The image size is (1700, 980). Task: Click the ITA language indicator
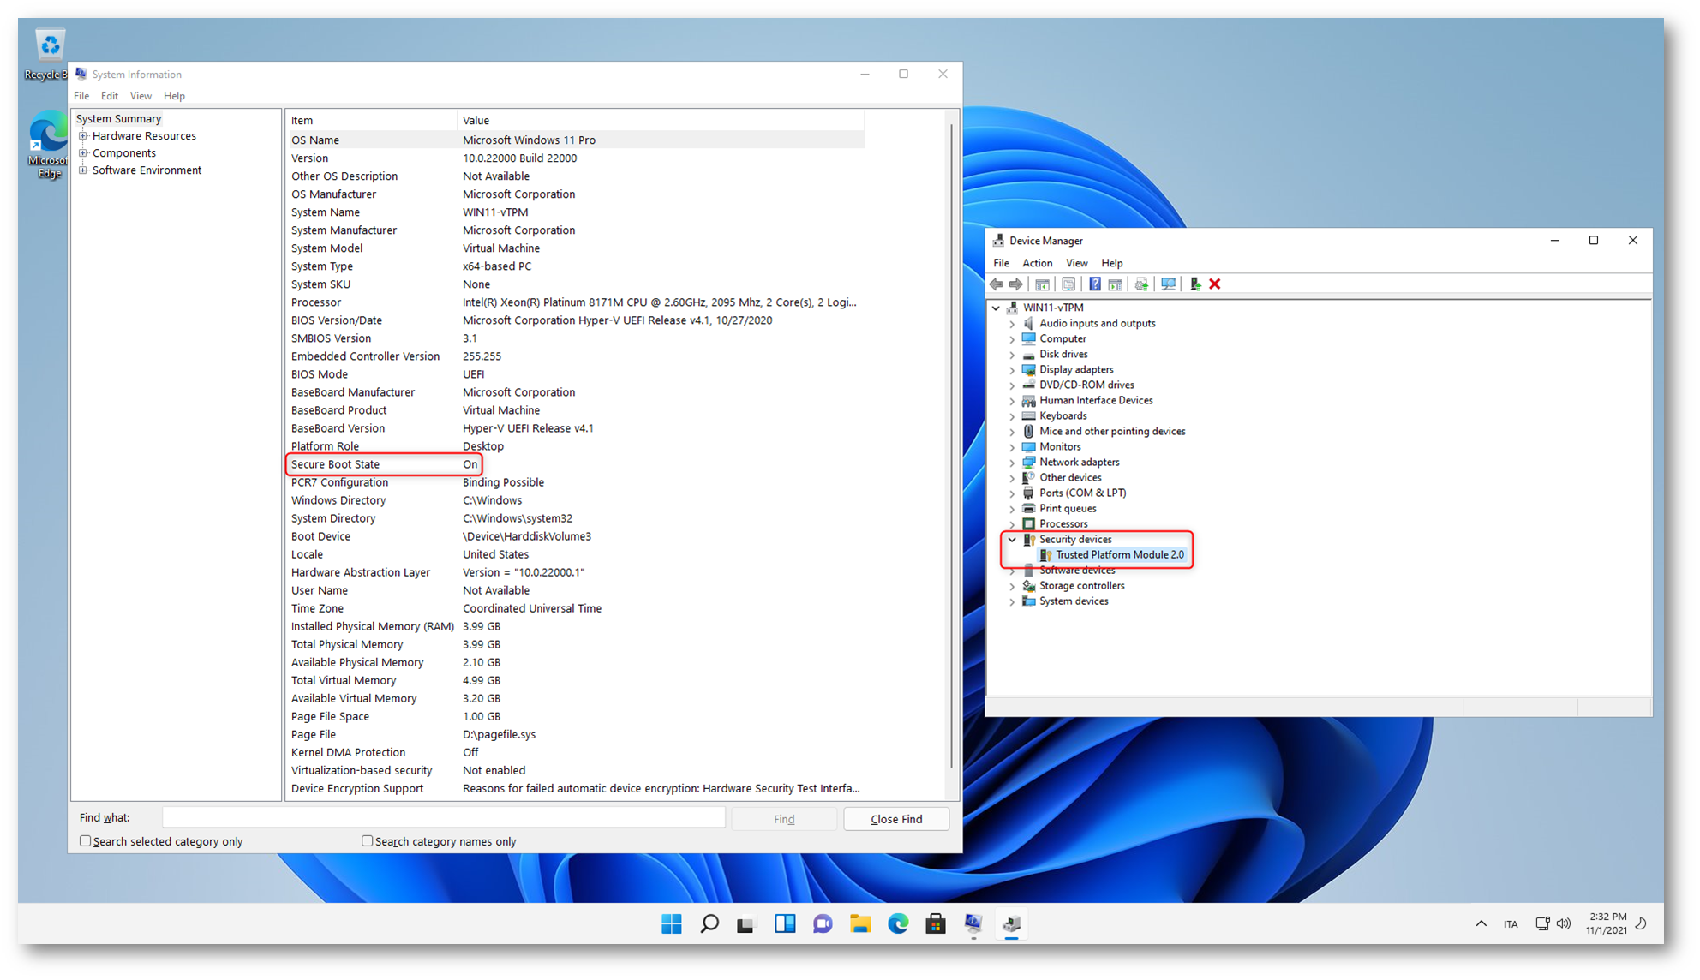pos(1511,924)
